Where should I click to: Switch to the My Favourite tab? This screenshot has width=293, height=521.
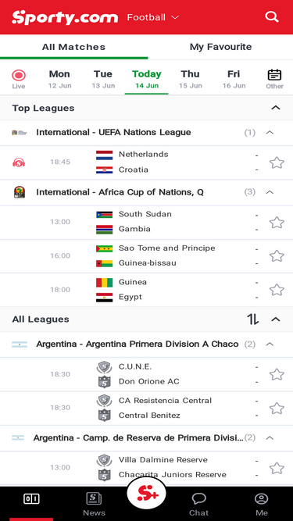pos(220,47)
